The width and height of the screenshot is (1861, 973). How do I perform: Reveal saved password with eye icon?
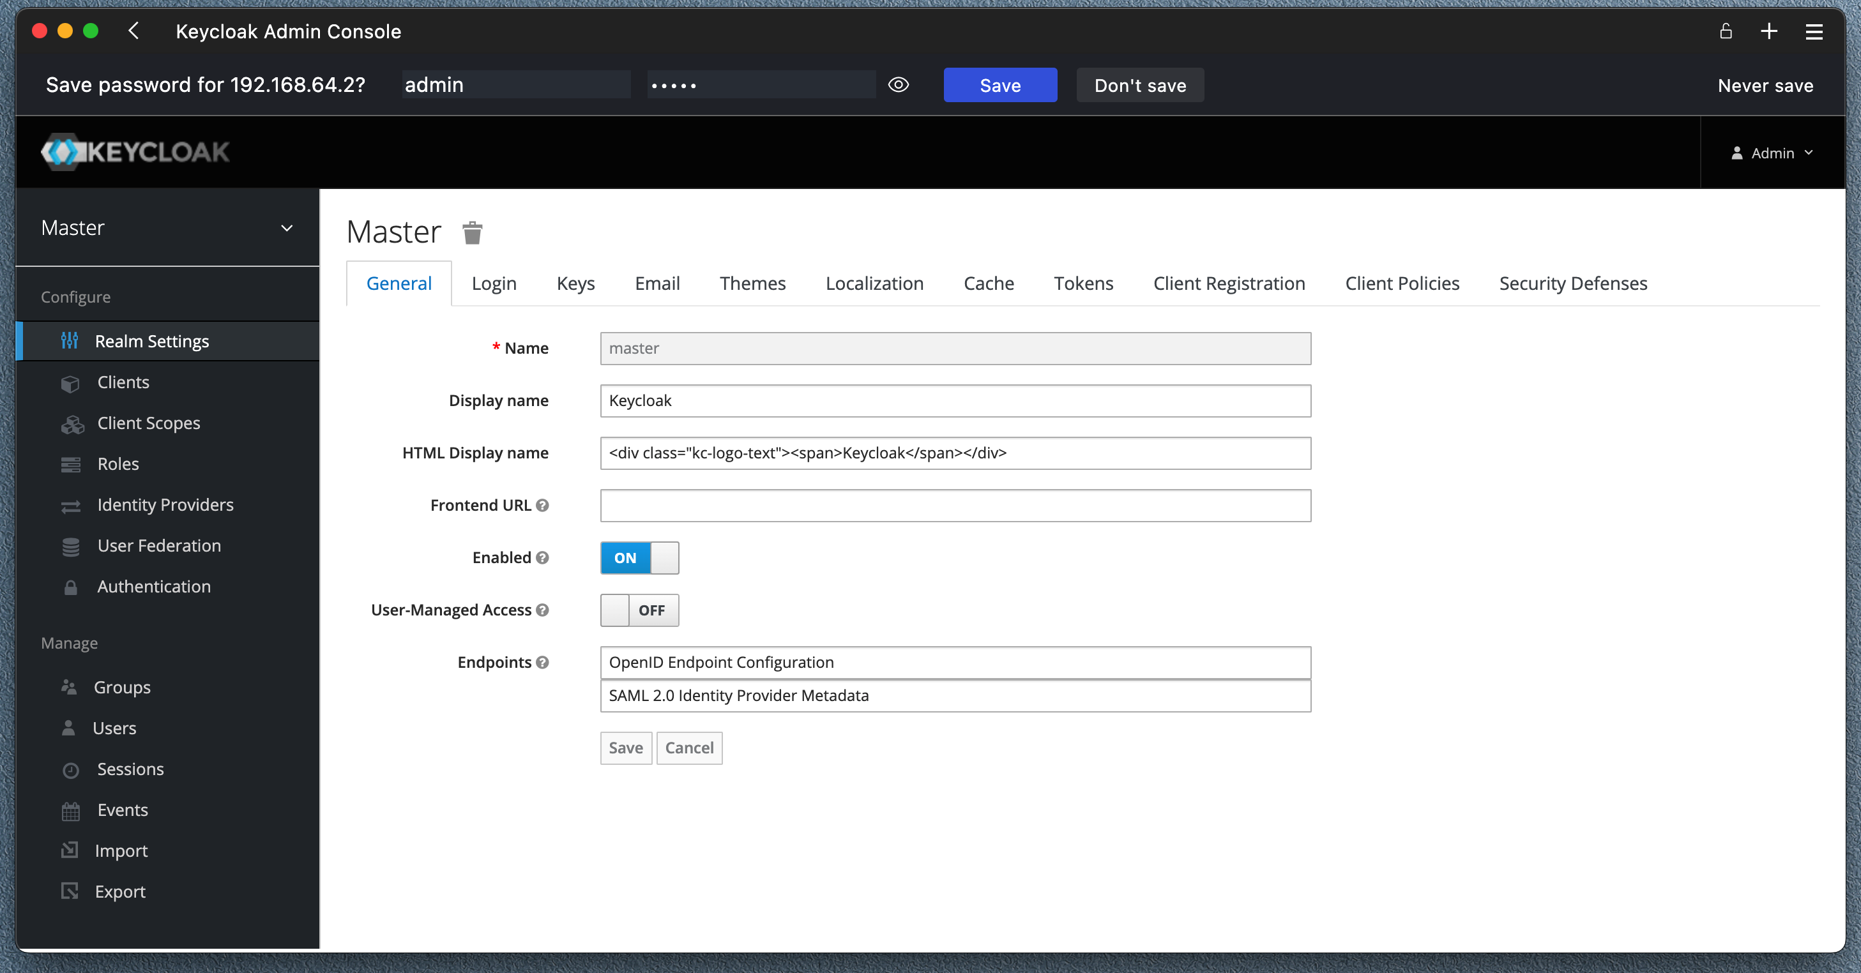point(898,86)
